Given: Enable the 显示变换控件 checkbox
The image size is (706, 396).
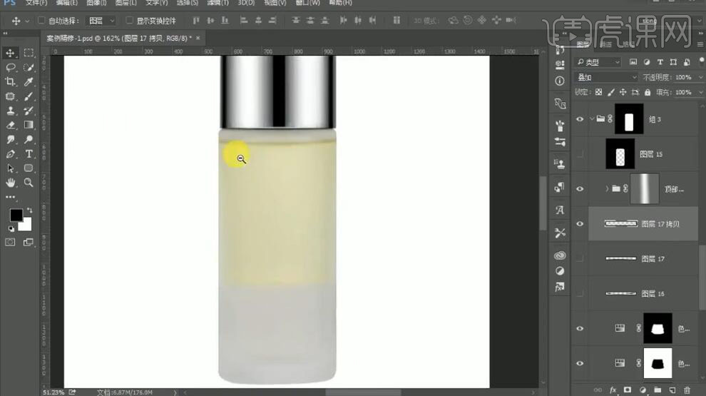Looking at the screenshot, I should pos(129,20).
